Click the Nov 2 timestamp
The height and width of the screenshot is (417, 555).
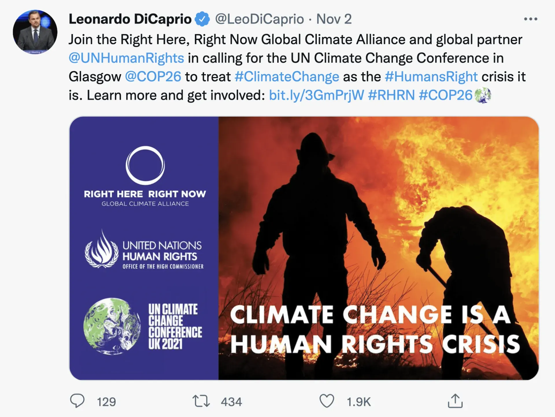click(334, 19)
